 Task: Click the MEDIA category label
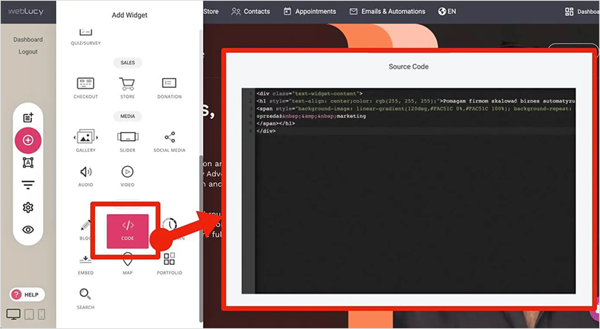128,116
